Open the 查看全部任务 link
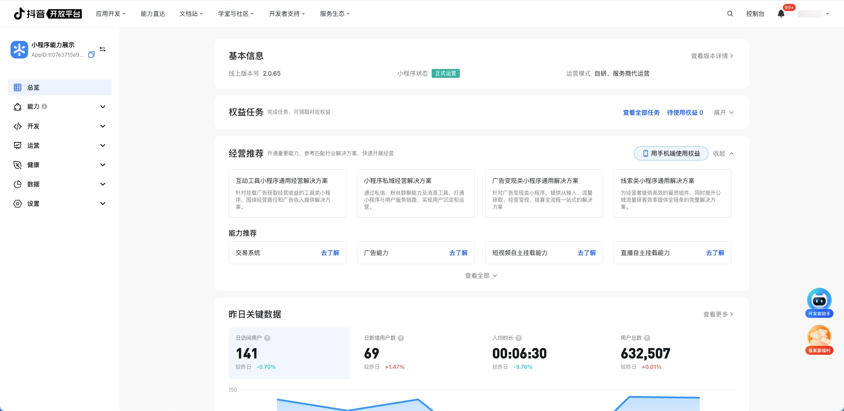 click(641, 113)
